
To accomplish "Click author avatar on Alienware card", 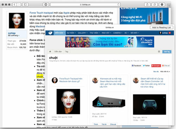I will pyautogui.click(x=95, y=80).
